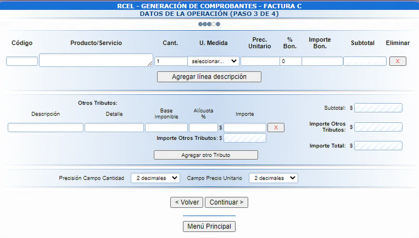Image resolution: width=419 pixels, height=238 pixels.
Task: Click the Base Imponible input field
Action: pos(166,127)
